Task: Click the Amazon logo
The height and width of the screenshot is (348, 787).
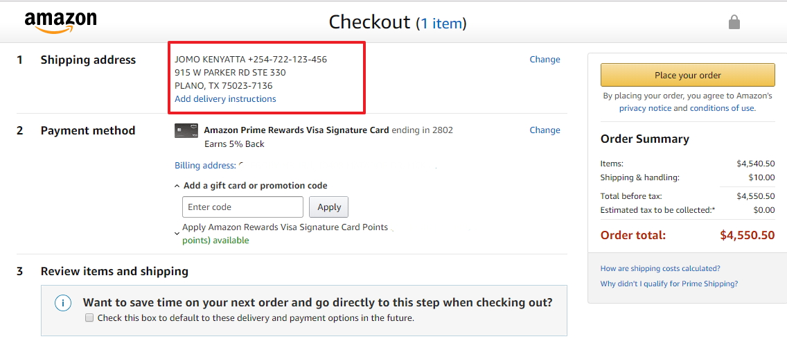Action: click(x=60, y=22)
